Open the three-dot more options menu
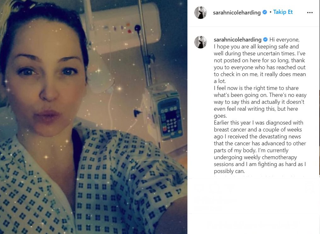 (310, 13)
